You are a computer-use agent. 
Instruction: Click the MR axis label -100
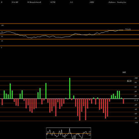point(136,123)
